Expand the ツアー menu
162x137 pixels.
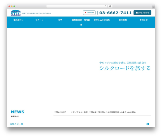click(x=39, y=20)
